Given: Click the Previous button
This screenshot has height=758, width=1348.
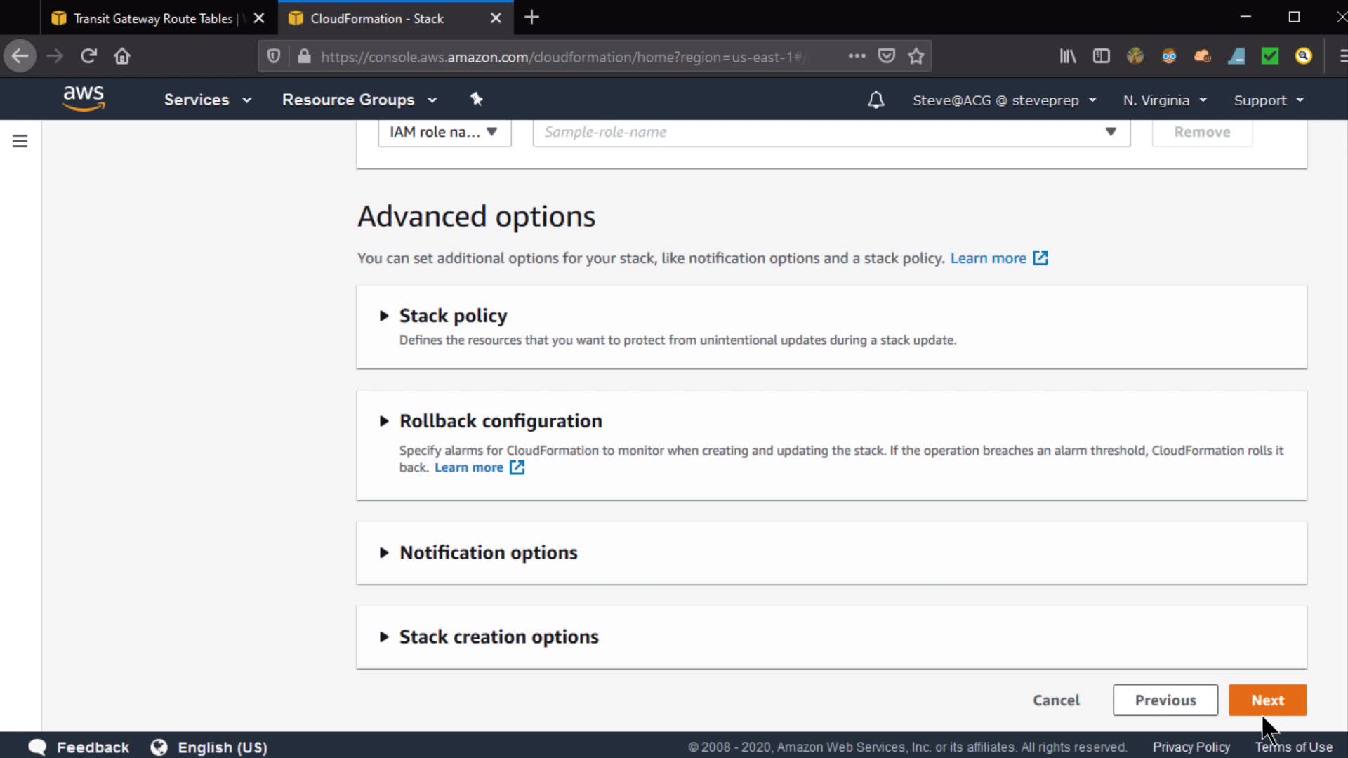Looking at the screenshot, I should 1165,700.
